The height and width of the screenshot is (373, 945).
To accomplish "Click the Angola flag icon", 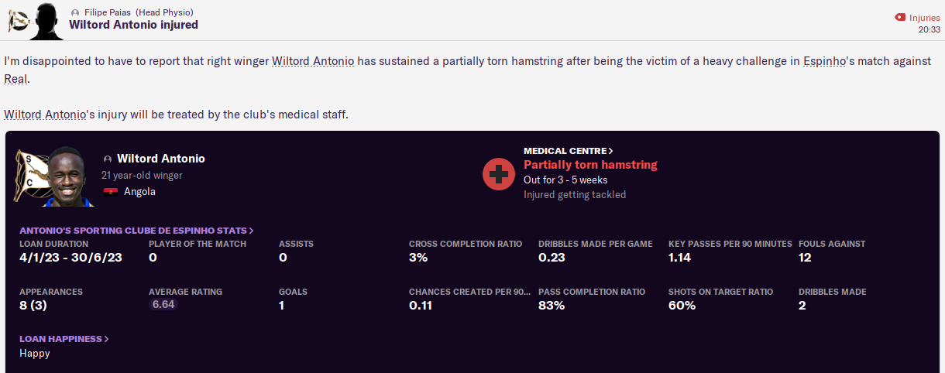I will pos(110,191).
